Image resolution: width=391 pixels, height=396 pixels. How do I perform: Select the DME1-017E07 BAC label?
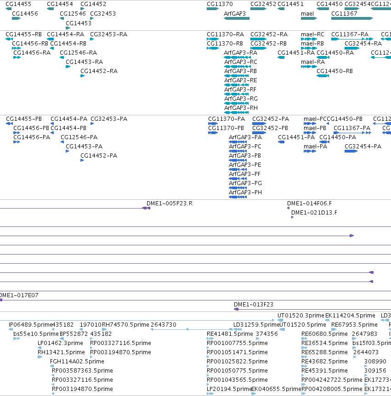point(19,295)
